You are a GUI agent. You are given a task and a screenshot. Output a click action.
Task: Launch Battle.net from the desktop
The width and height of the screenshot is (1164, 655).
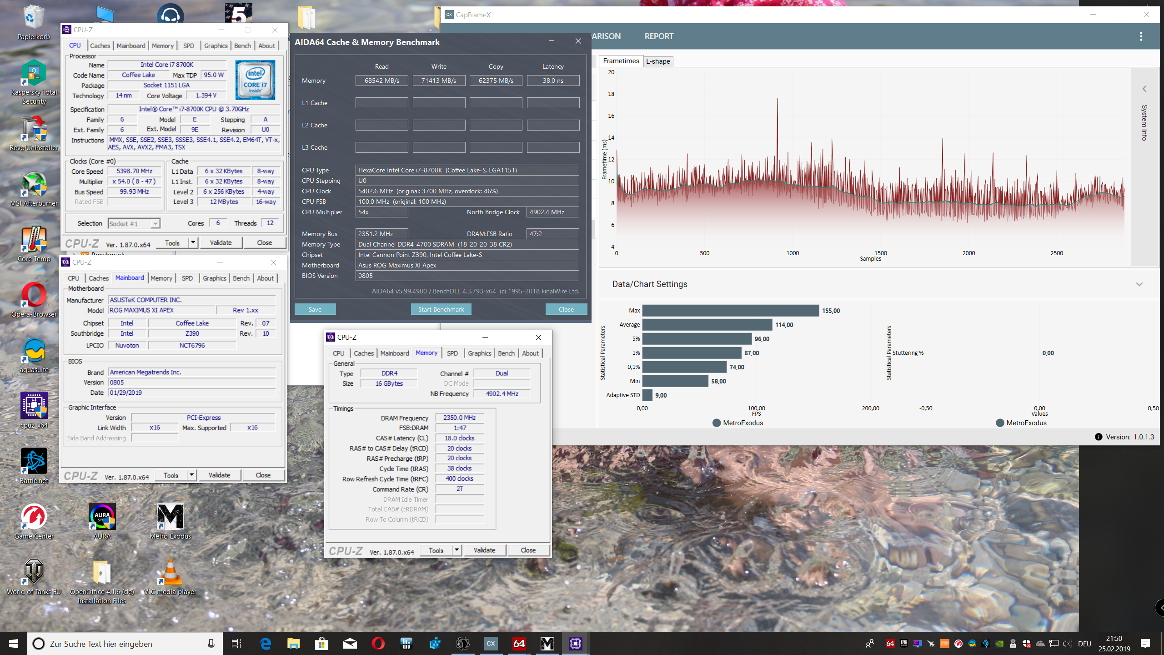[34, 461]
